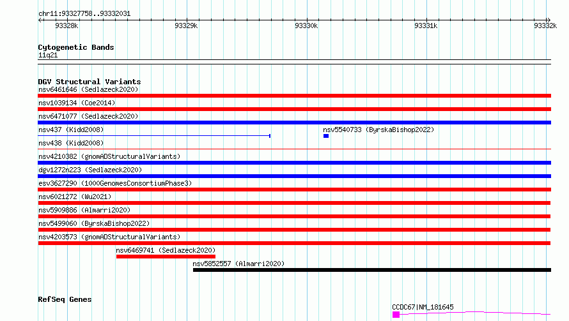The image size is (569, 321).
Task: Open the CCDC67|NM_181645 gene label
Action: [423, 307]
